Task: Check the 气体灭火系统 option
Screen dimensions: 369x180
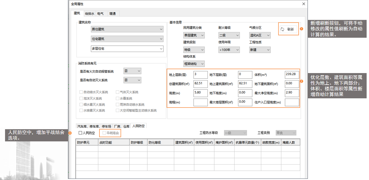Action: click(118, 92)
